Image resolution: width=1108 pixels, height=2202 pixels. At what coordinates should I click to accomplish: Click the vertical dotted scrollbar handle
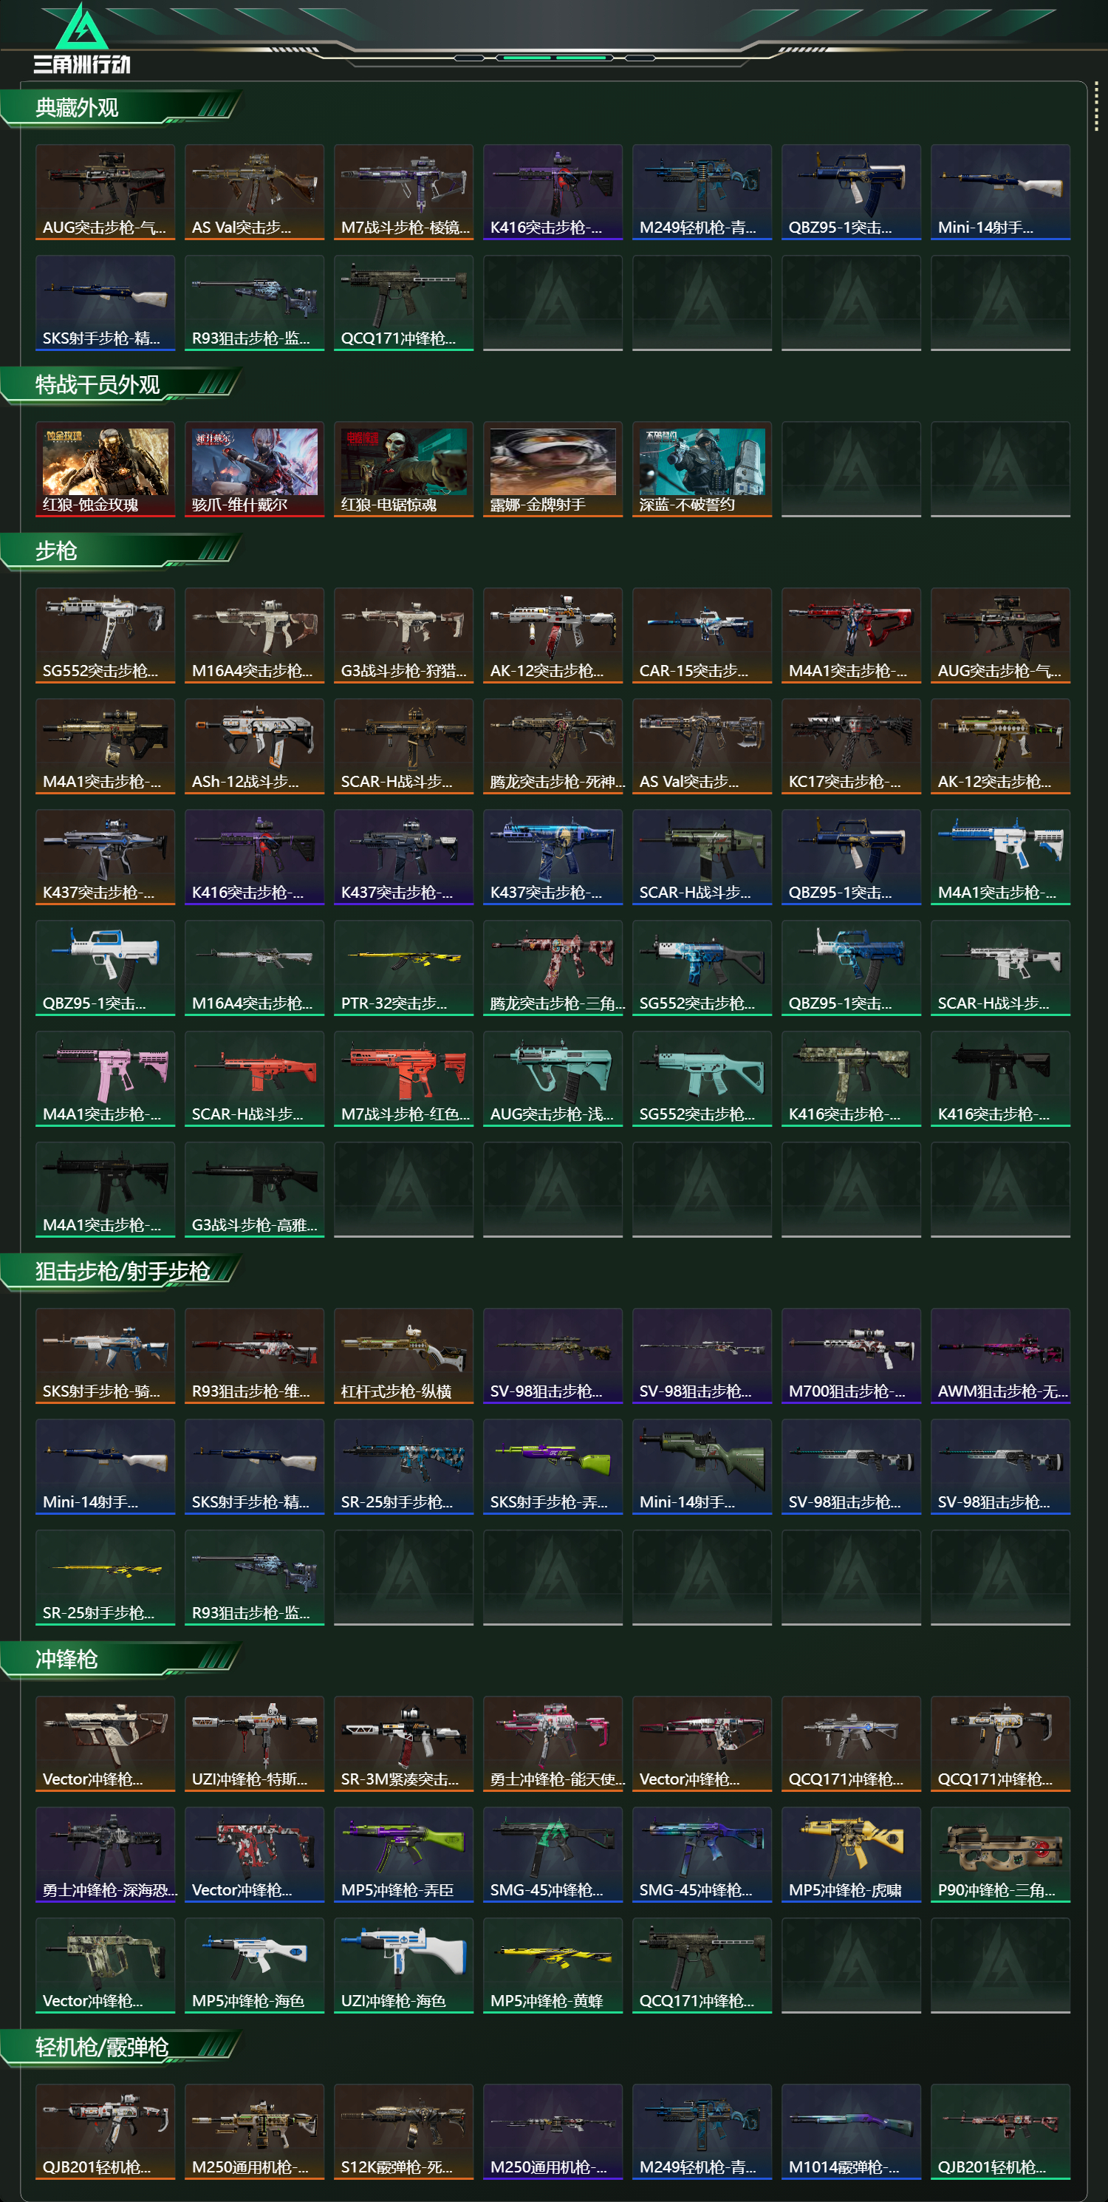click(1096, 108)
